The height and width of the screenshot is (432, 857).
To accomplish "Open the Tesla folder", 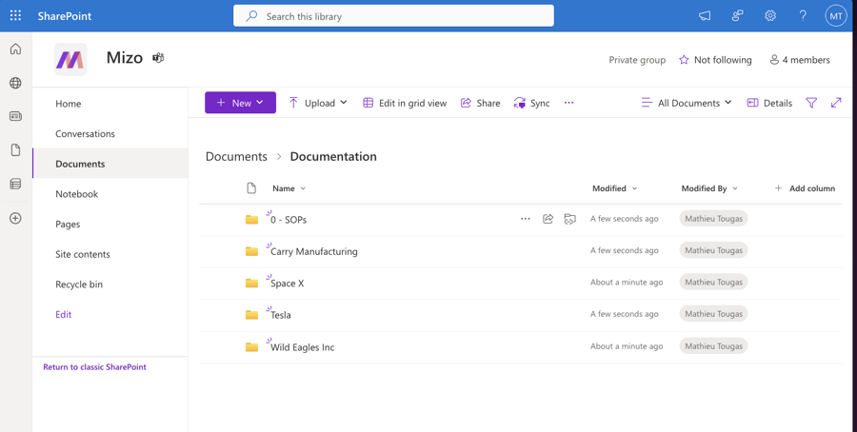I will [x=281, y=315].
